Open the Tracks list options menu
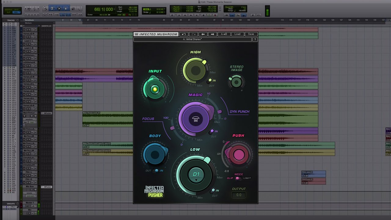Image resolution: width=391 pixels, height=220 pixels. (x=17, y=20)
